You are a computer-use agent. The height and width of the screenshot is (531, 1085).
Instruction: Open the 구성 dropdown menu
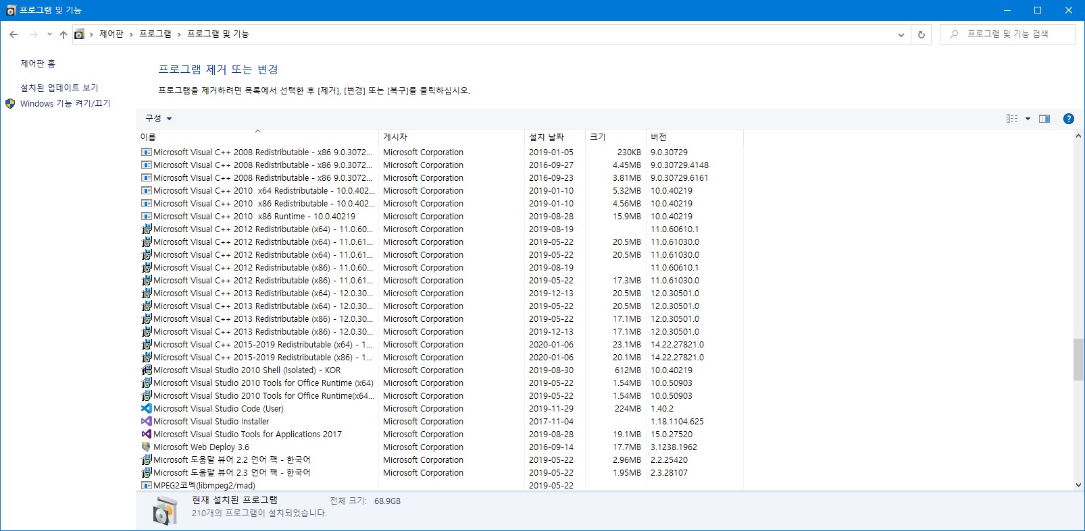coord(159,118)
